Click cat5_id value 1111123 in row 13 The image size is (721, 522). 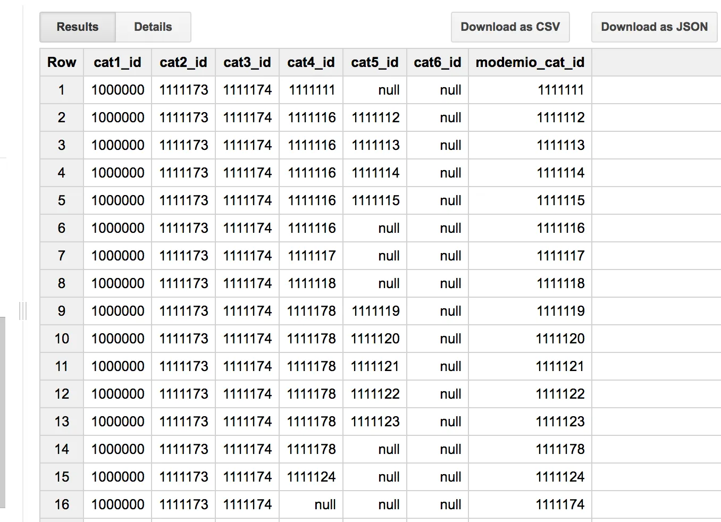pyautogui.click(x=375, y=422)
